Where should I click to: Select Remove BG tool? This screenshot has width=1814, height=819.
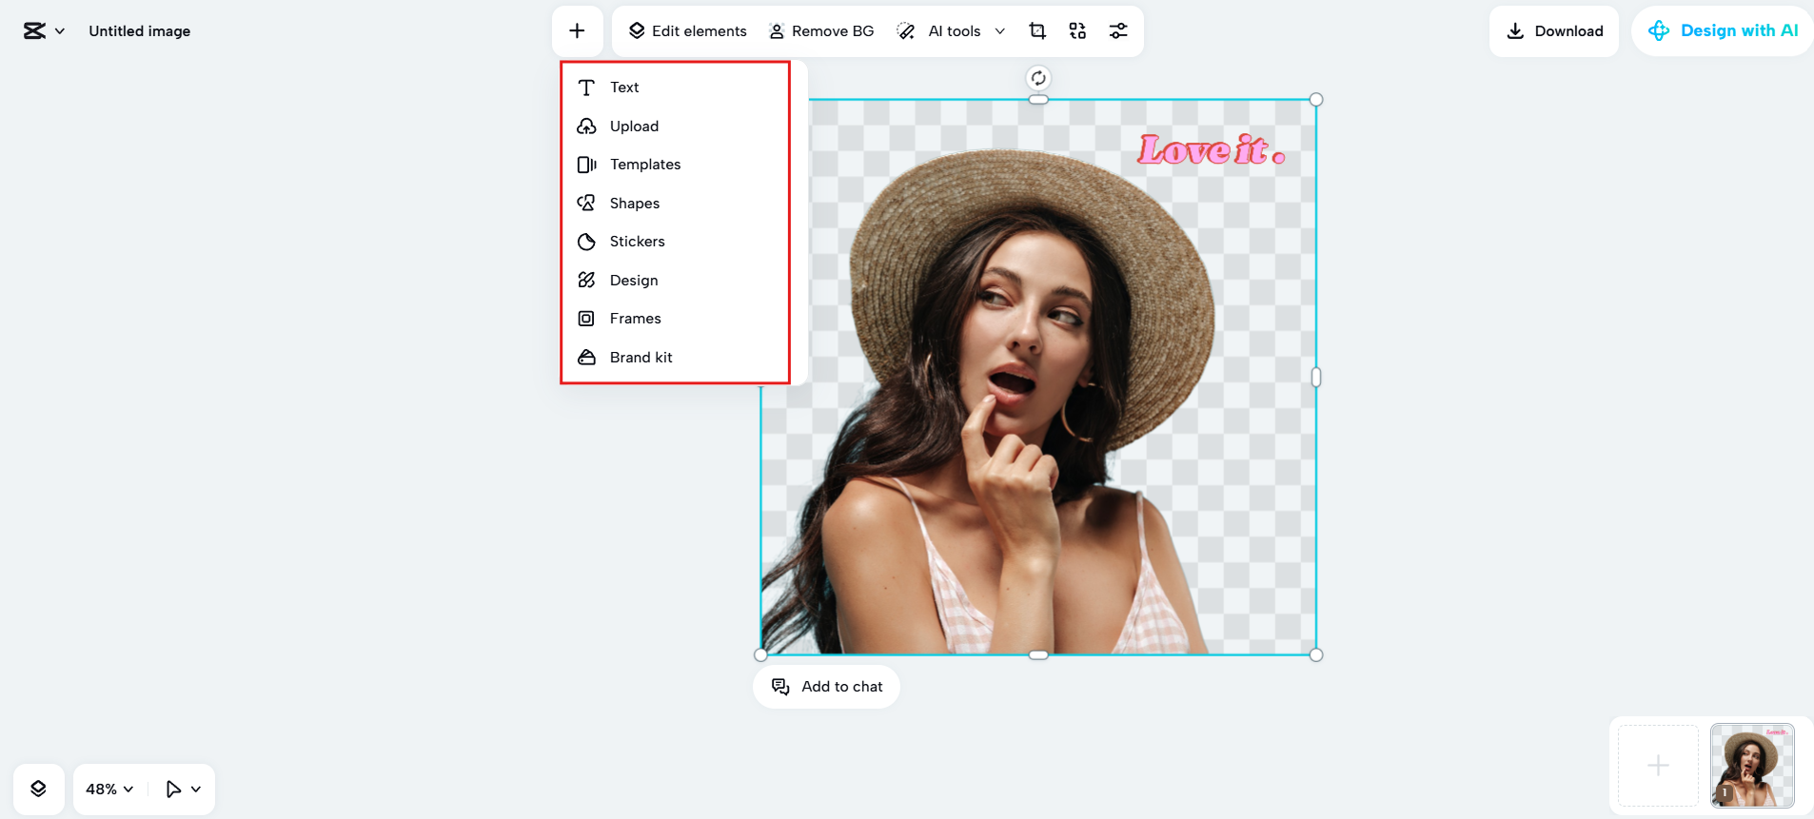pyautogui.click(x=820, y=31)
